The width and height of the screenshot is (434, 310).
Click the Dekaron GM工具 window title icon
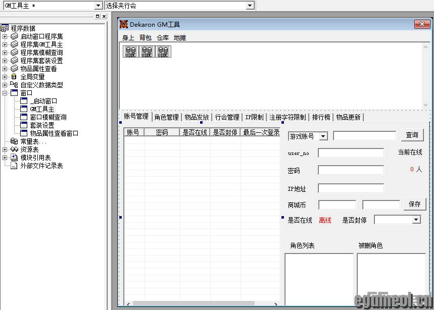point(124,24)
